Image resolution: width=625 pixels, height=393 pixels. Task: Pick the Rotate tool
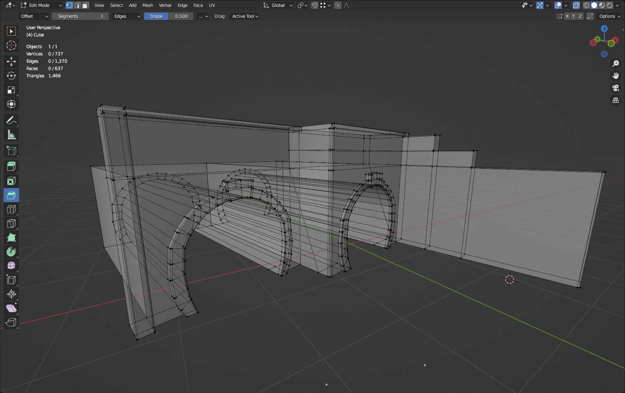point(11,76)
